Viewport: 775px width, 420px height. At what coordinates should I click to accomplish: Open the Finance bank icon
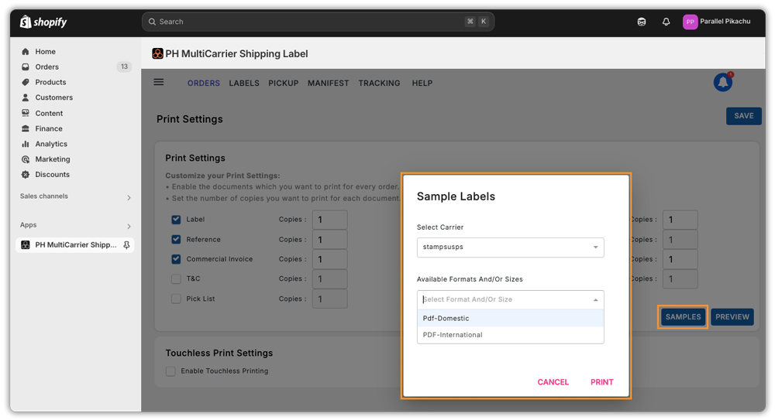26,128
